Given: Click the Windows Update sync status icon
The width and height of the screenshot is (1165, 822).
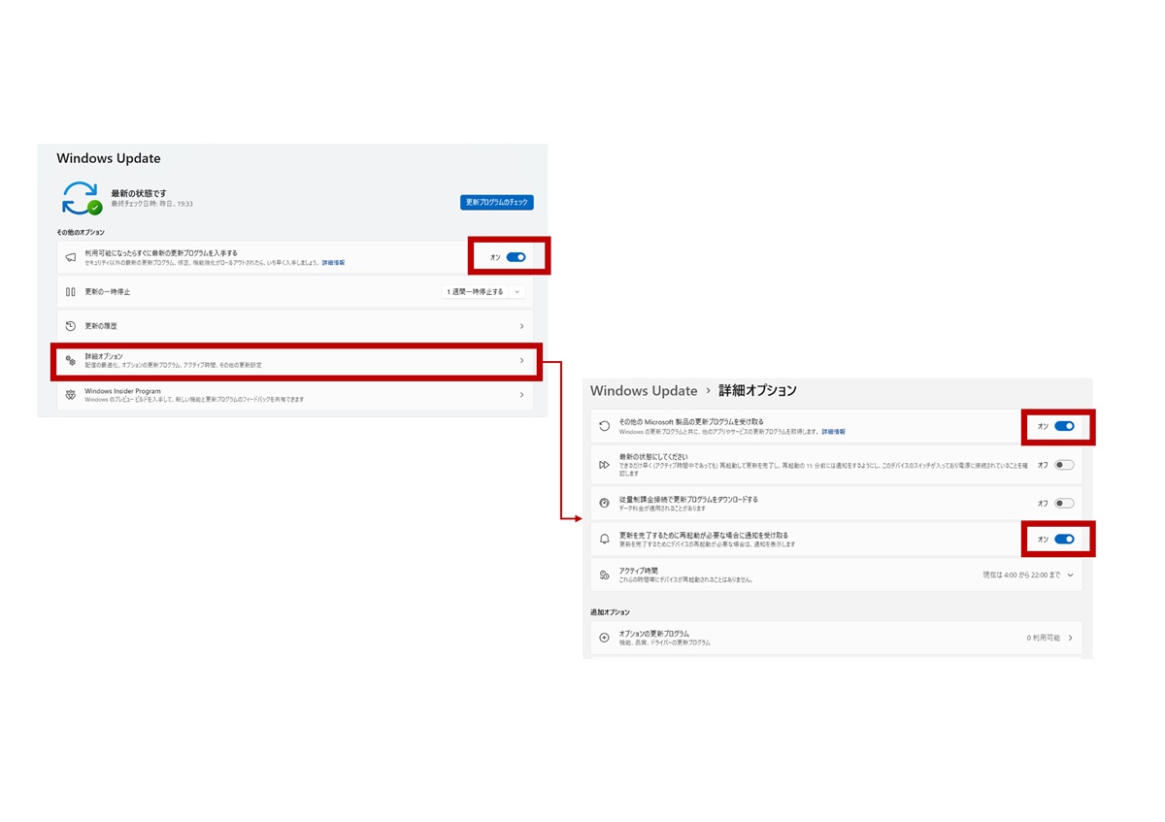Looking at the screenshot, I should click(82, 197).
